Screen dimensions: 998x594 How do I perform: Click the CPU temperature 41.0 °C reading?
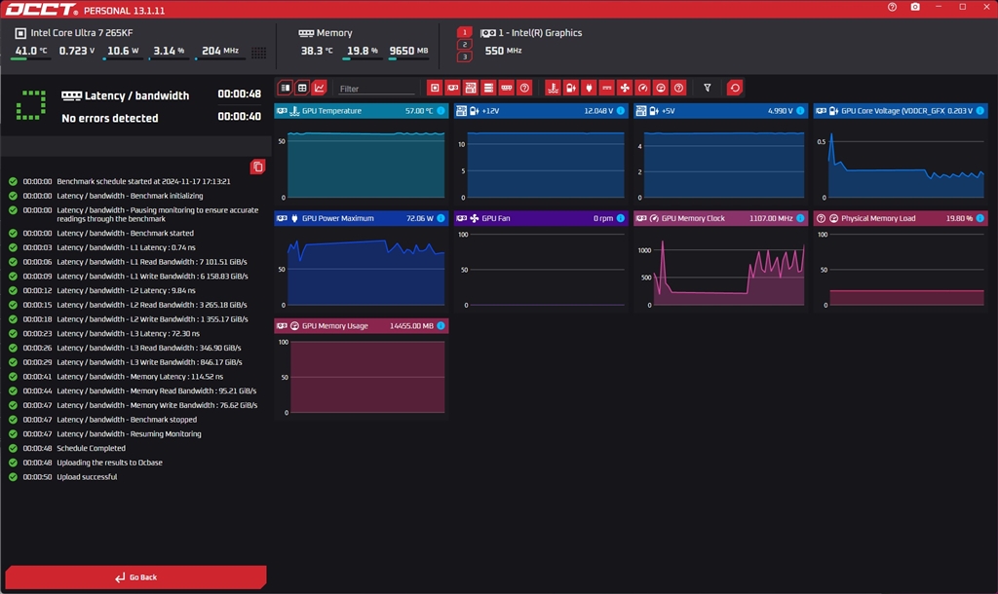click(x=31, y=51)
